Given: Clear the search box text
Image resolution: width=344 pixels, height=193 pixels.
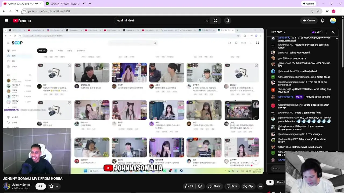Looking at the screenshot, I should coord(207,20).
